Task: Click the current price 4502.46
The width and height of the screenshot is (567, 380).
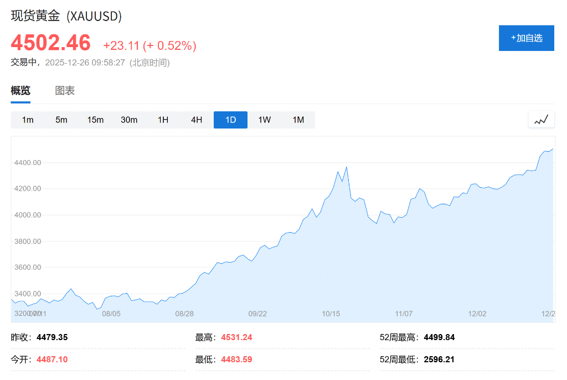Action: tap(51, 43)
